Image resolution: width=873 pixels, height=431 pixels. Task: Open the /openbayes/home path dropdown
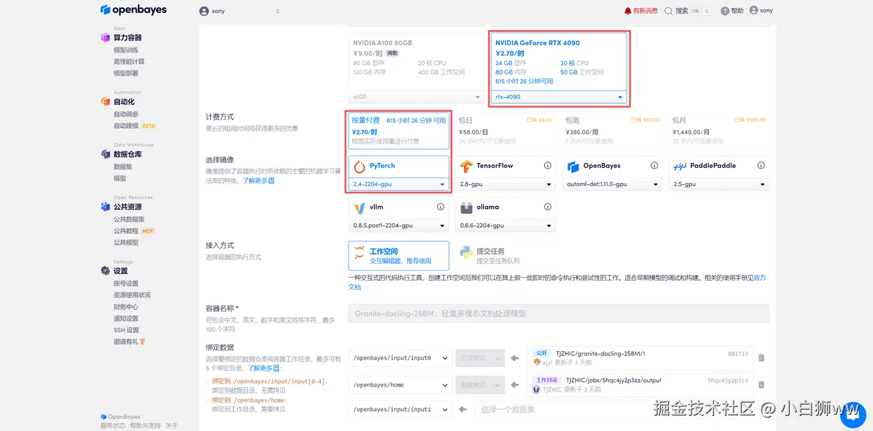pyautogui.click(x=400, y=385)
